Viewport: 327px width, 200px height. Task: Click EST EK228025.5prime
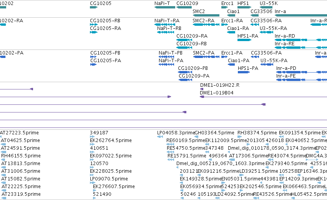tap(92, 175)
